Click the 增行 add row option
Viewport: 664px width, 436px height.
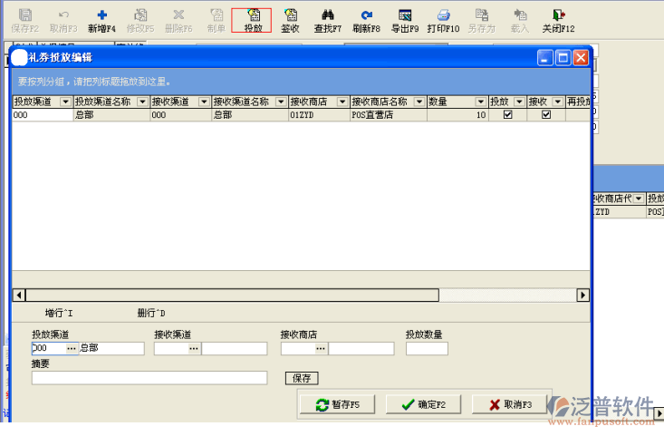click(59, 314)
